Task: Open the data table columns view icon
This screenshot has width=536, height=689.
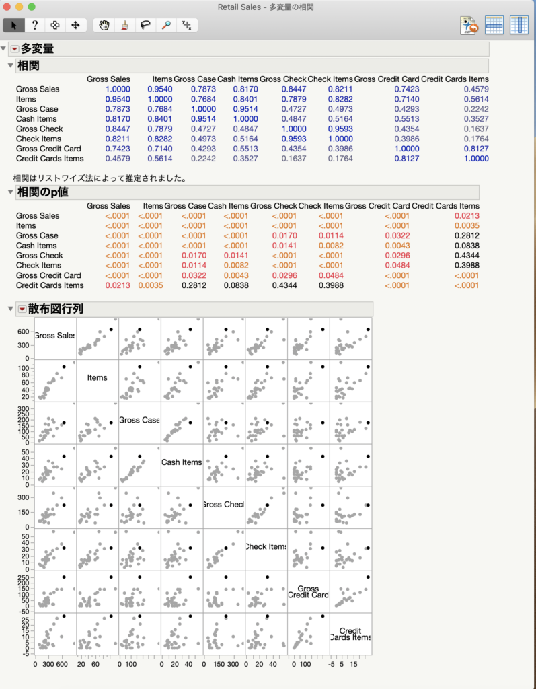Action: pyautogui.click(x=519, y=25)
